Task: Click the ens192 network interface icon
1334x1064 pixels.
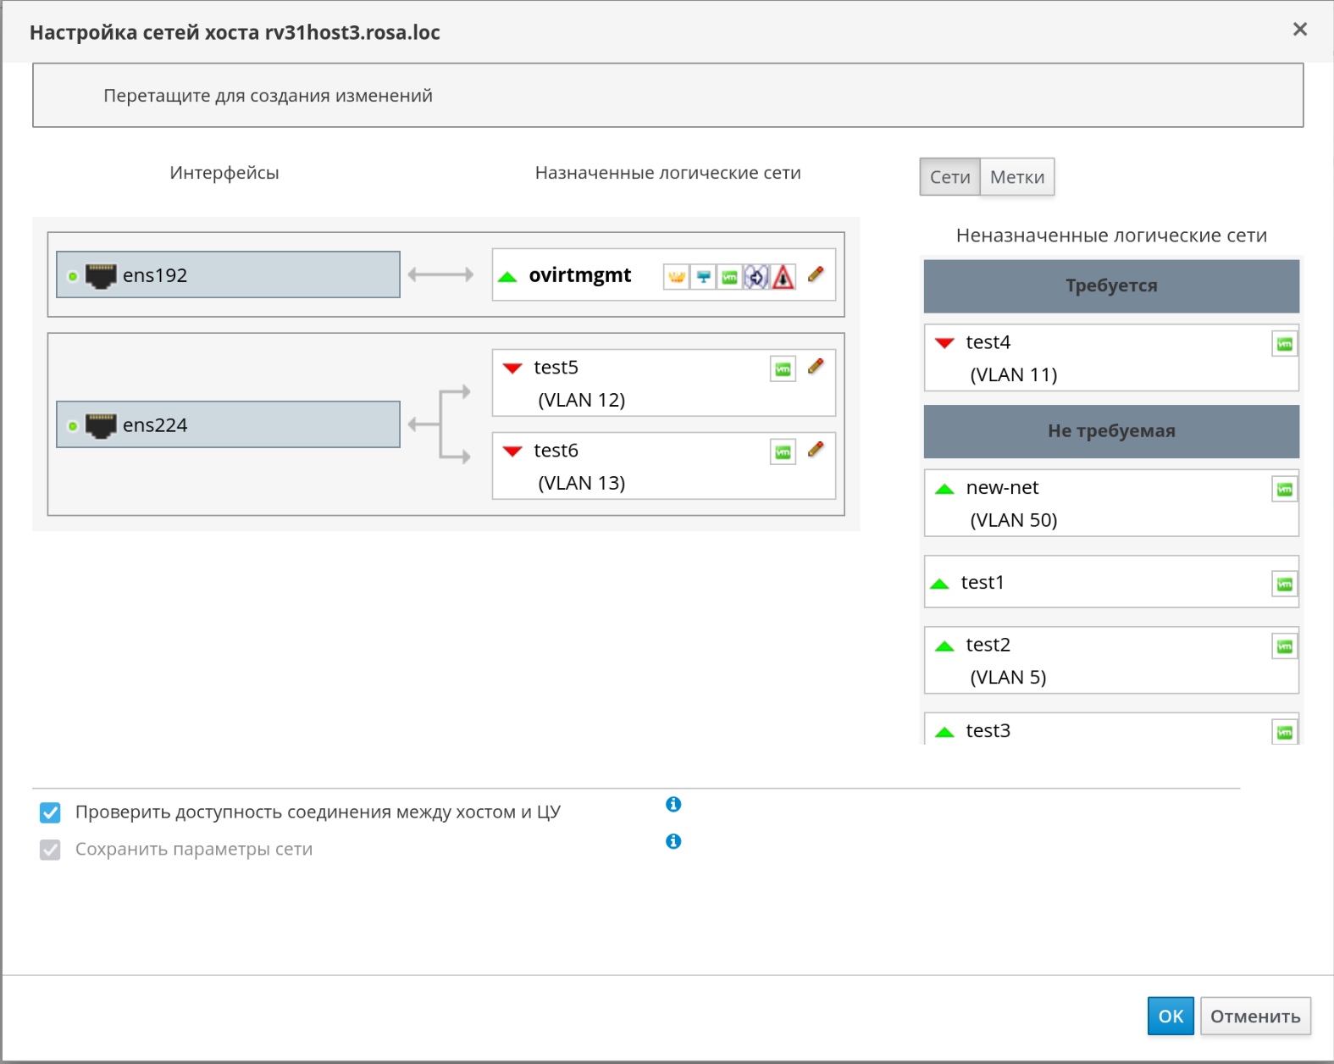Action: [101, 276]
